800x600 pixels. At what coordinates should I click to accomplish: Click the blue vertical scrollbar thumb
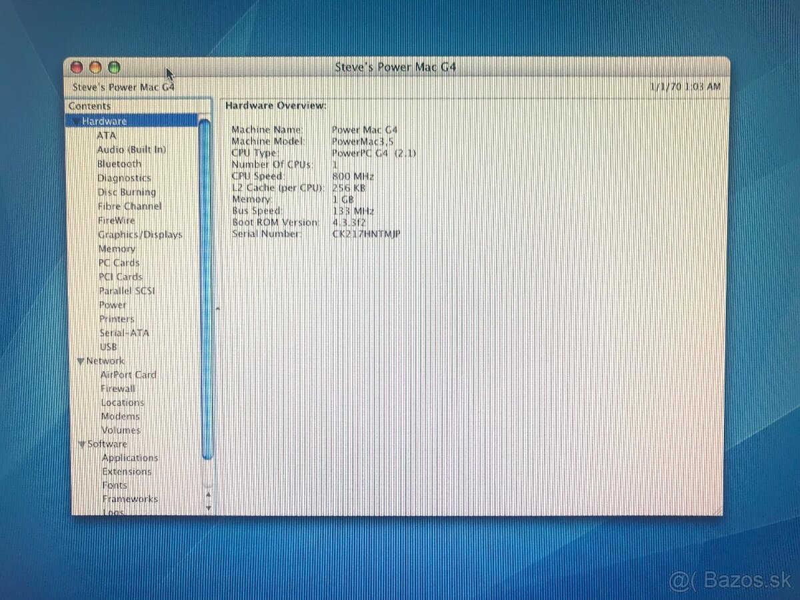tap(205, 287)
